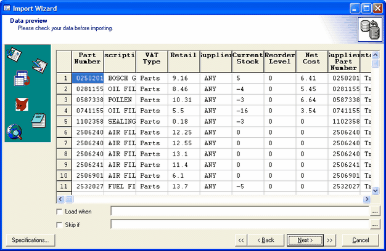Click the Cancel button

click(x=360, y=240)
